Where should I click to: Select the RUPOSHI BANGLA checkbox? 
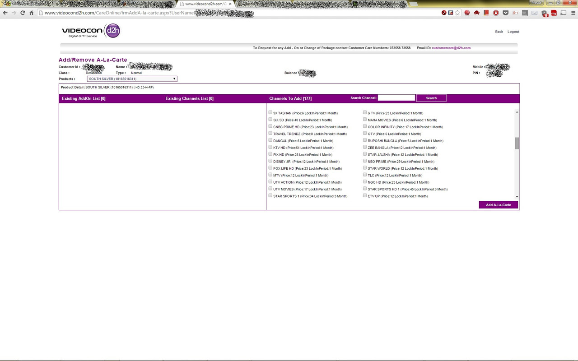pos(365,140)
